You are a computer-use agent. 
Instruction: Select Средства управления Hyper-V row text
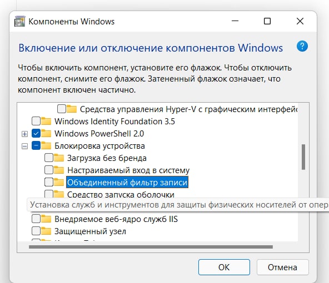188,109
